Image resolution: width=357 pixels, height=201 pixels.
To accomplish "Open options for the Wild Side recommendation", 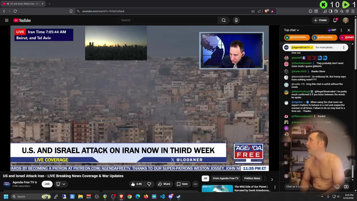I will tap(275, 187).
